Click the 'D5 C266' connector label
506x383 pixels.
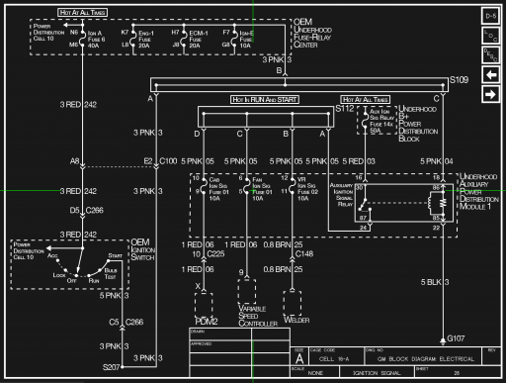click(87, 210)
